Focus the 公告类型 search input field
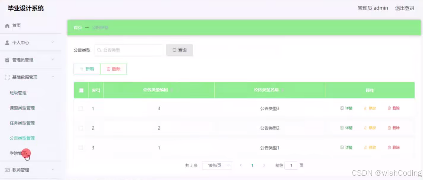 pyautogui.click(x=129, y=50)
